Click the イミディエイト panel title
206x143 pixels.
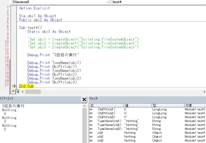tap(7, 99)
